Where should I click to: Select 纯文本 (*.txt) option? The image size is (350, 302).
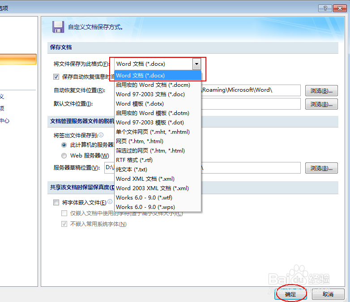point(158,169)
